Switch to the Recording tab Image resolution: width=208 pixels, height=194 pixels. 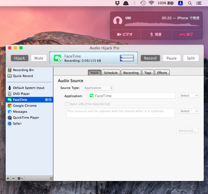click(131, 73)
